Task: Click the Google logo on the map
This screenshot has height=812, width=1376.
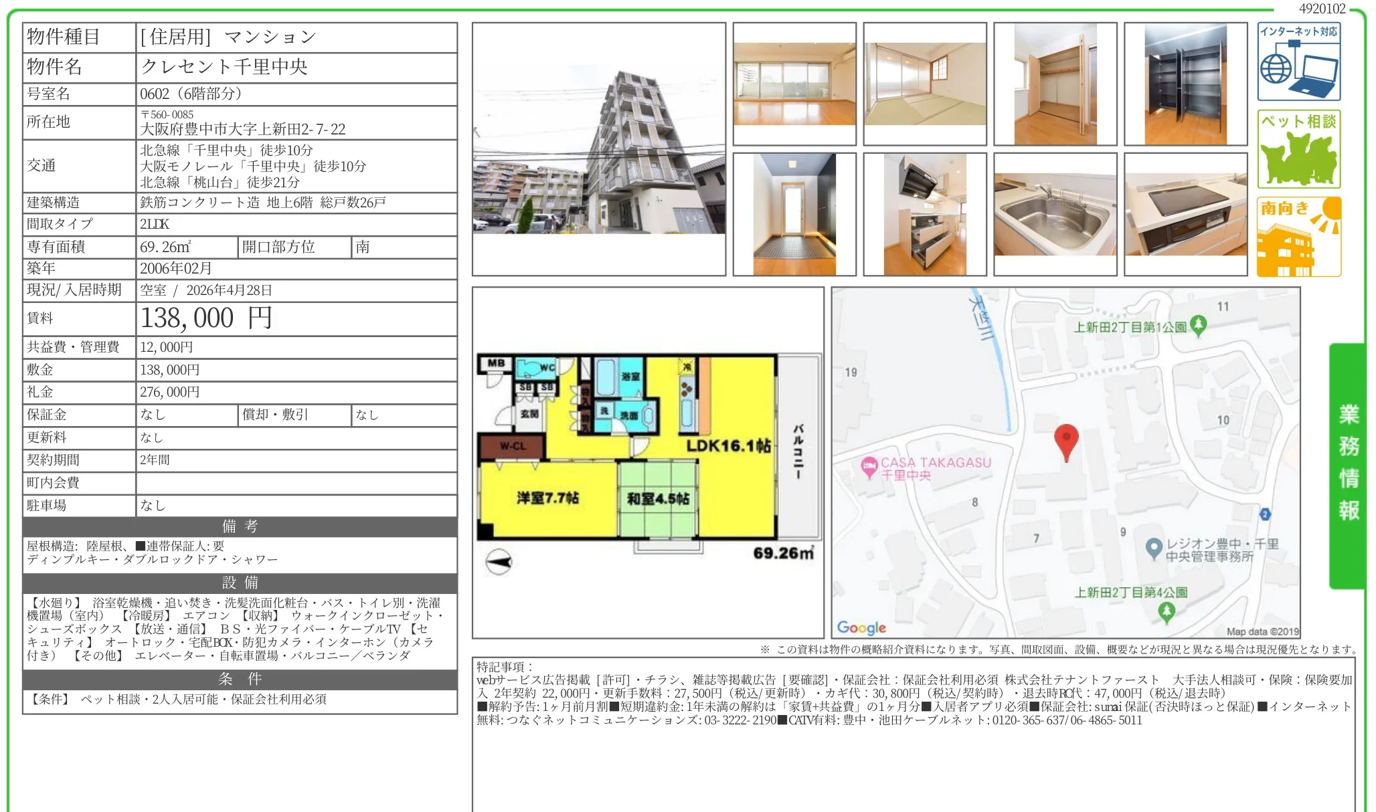Action: point(861,627)
